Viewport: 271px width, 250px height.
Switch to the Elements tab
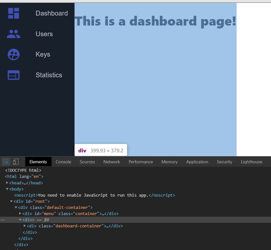(38, 162)
